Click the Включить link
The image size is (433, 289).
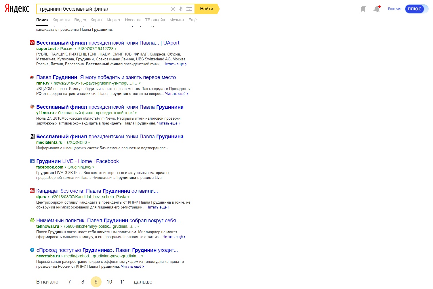(396, 9)
